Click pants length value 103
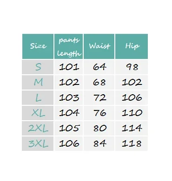This screenshot has height=181, width=172. pyautogui.click(x=68, y=97)
